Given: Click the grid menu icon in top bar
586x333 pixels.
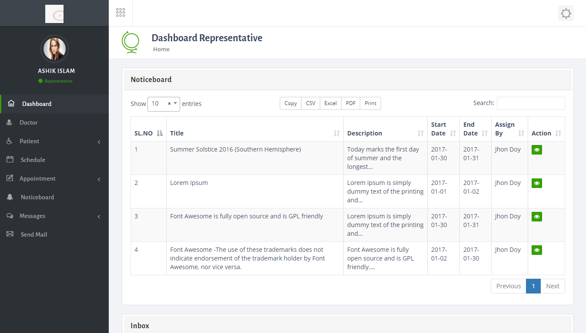Looking at the screenshot, I should tap(121, 13).
